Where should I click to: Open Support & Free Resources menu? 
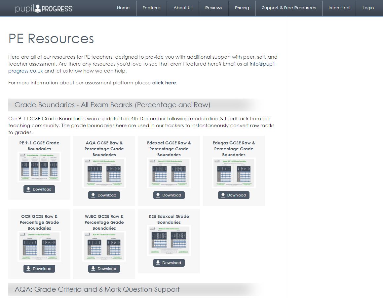288,8
